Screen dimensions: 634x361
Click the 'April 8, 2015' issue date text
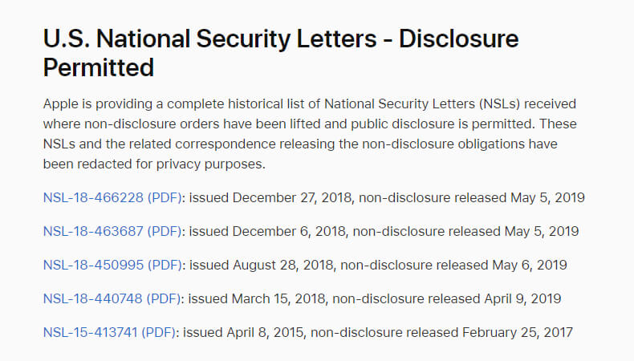pos(265,332)
